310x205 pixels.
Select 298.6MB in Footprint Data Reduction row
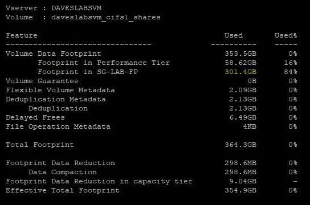240,163
